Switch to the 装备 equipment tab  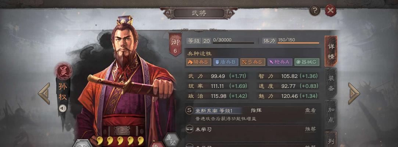(x=331, y=83)
